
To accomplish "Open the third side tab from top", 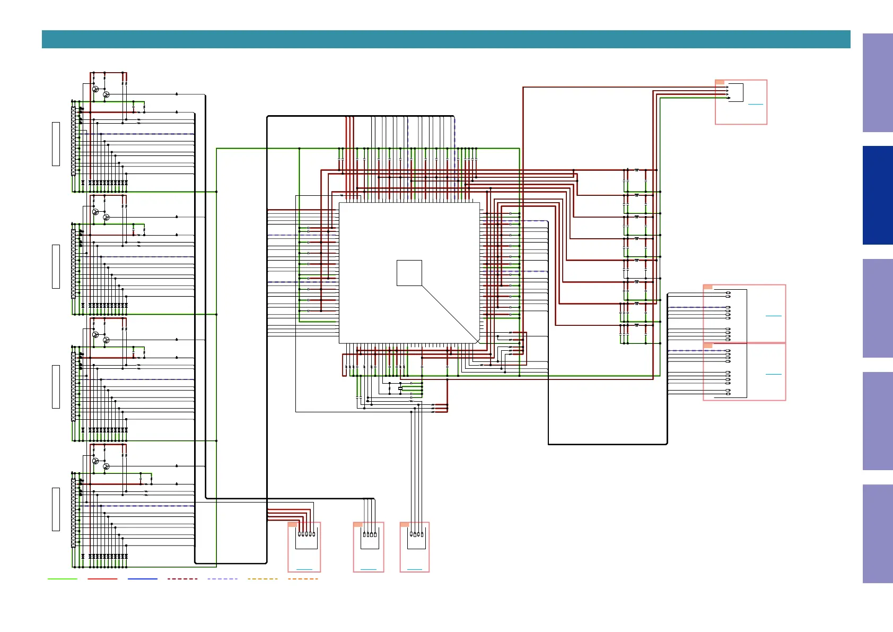I will [878, 308].
